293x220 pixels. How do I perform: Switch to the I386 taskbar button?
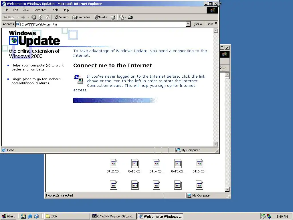pyautogui.click(x=67, y=216)
